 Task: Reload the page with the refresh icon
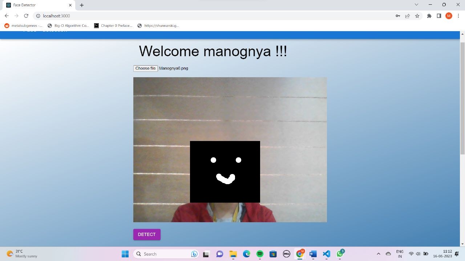[x=25, y=16]
